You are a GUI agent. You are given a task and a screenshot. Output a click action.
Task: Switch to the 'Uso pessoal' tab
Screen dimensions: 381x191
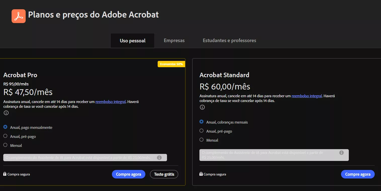(x=133, y=41)
